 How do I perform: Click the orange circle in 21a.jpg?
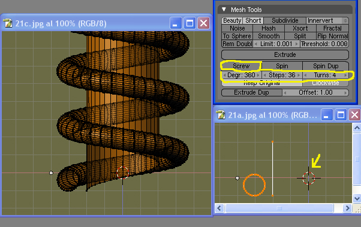click(254, 185)
